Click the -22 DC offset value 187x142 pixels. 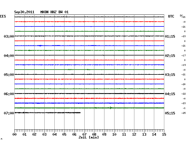click(x=184, y=94)
